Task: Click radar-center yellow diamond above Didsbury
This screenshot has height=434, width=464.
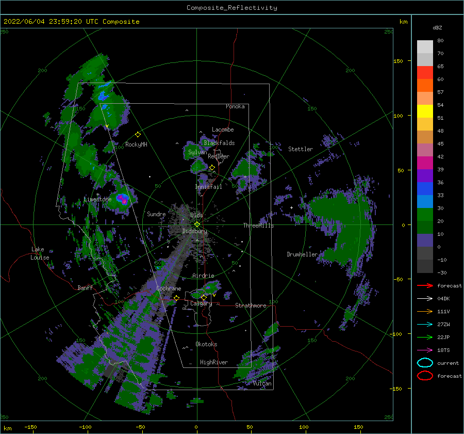Action: click(x=197, y=224)
